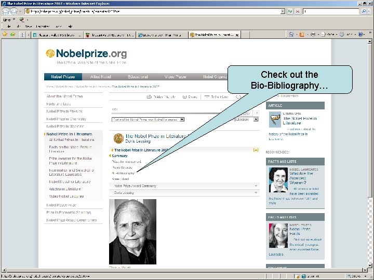The image size is (374, 280).
Task: Click the Tools gear icon in command bar
Action: 342,35
